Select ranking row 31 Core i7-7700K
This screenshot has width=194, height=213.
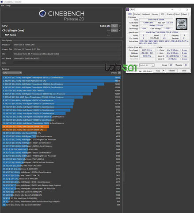tap(61, 175)
